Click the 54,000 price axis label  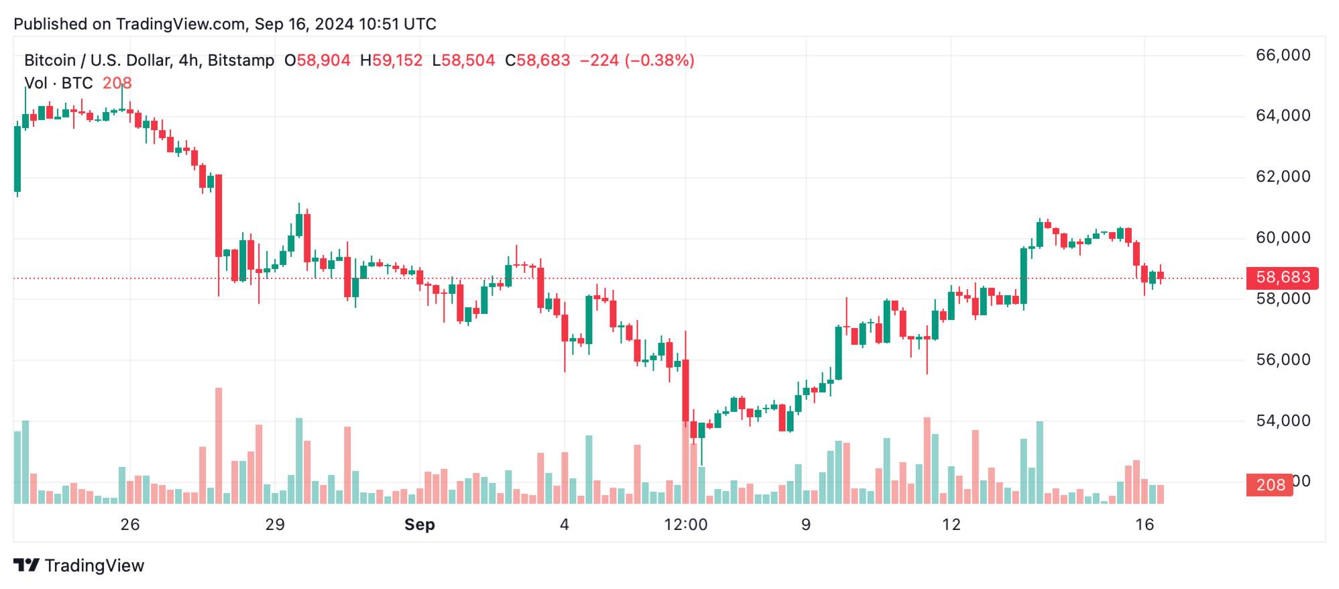coord(1283,421)
